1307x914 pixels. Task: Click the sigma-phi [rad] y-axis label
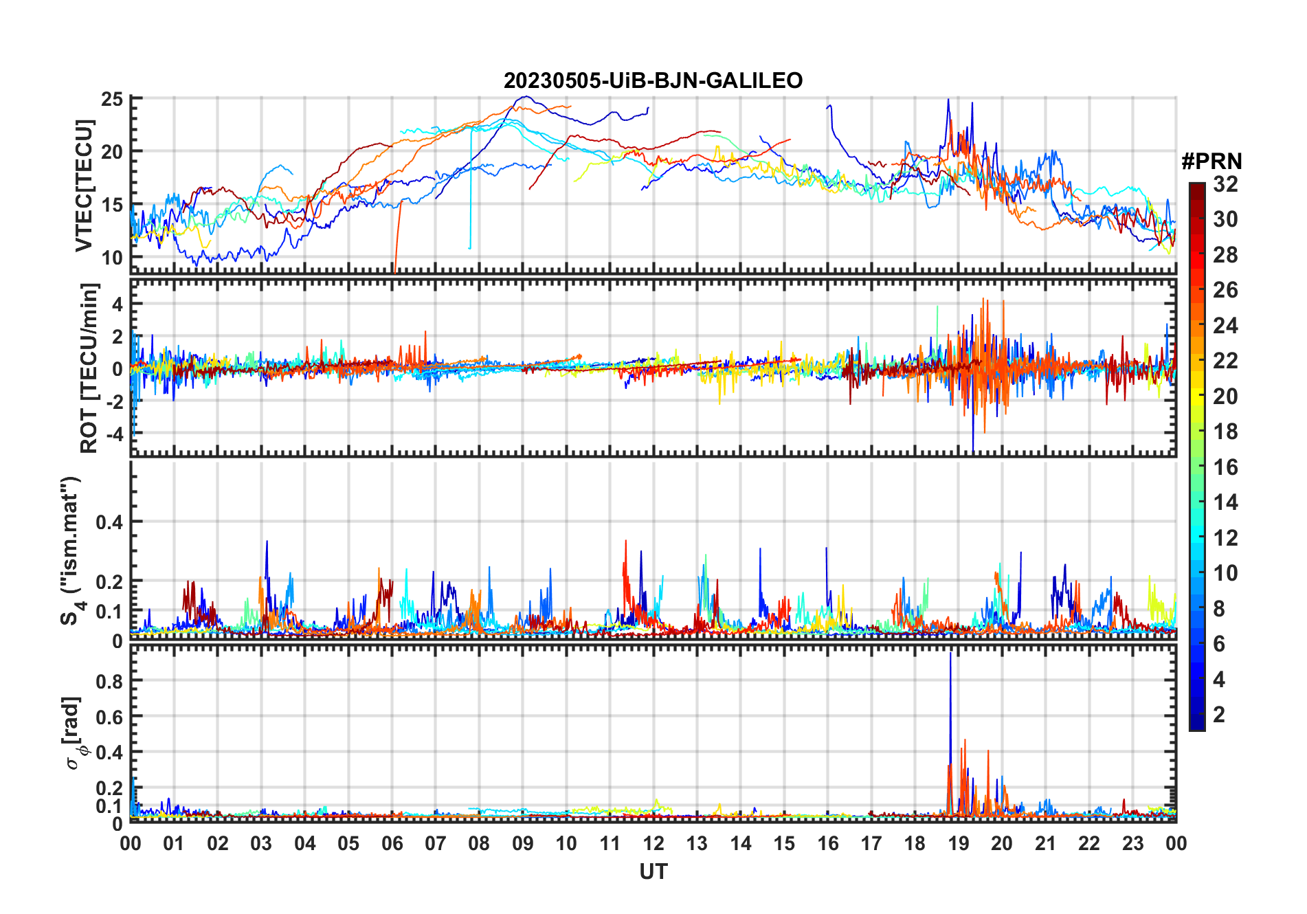[76, 733]
